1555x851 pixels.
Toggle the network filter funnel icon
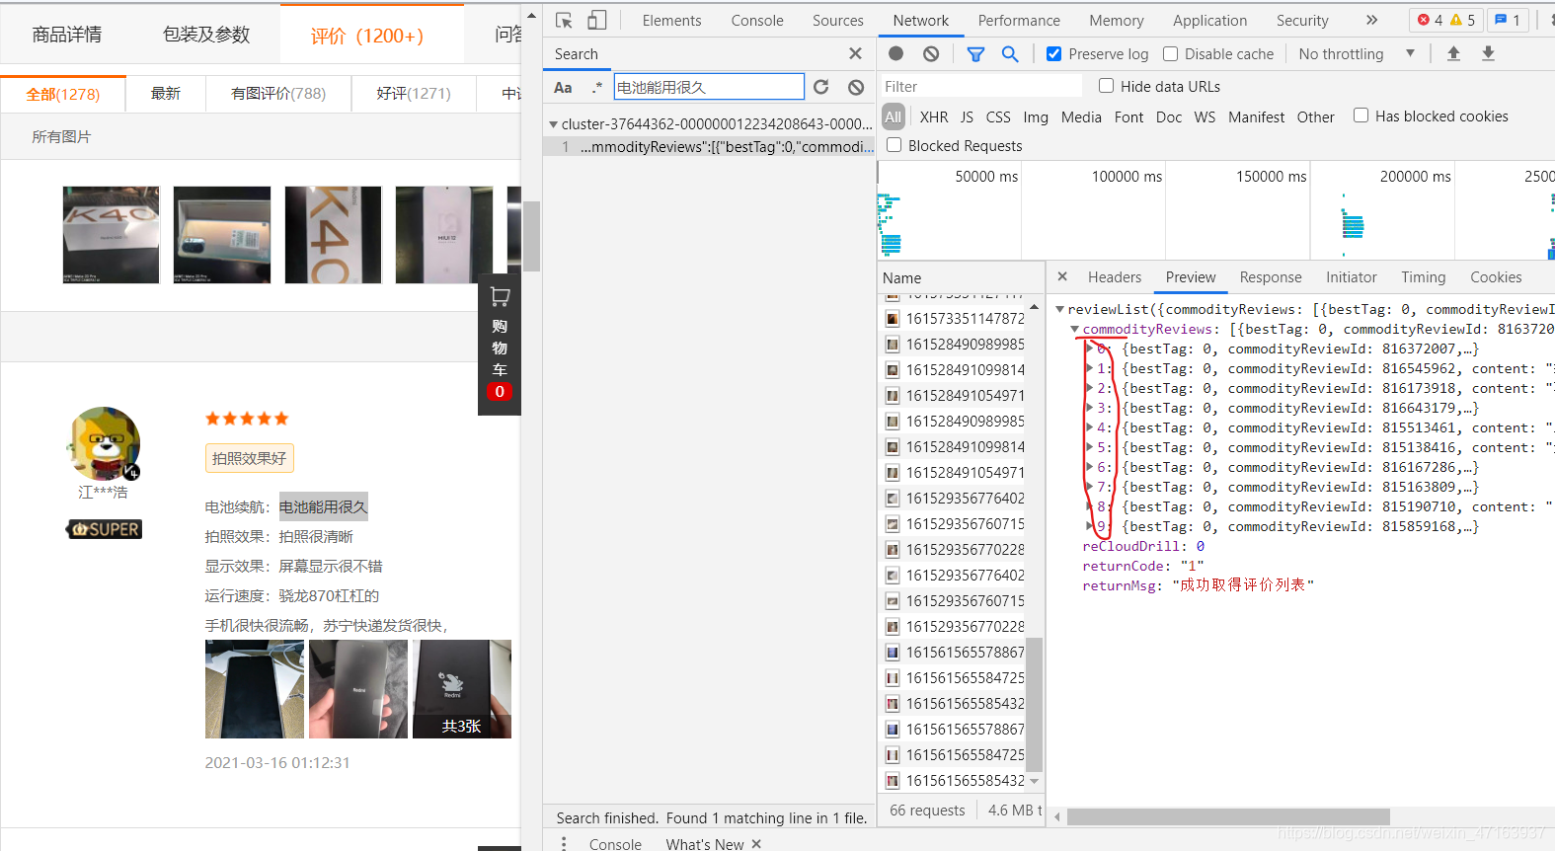[x=975, y=54]
